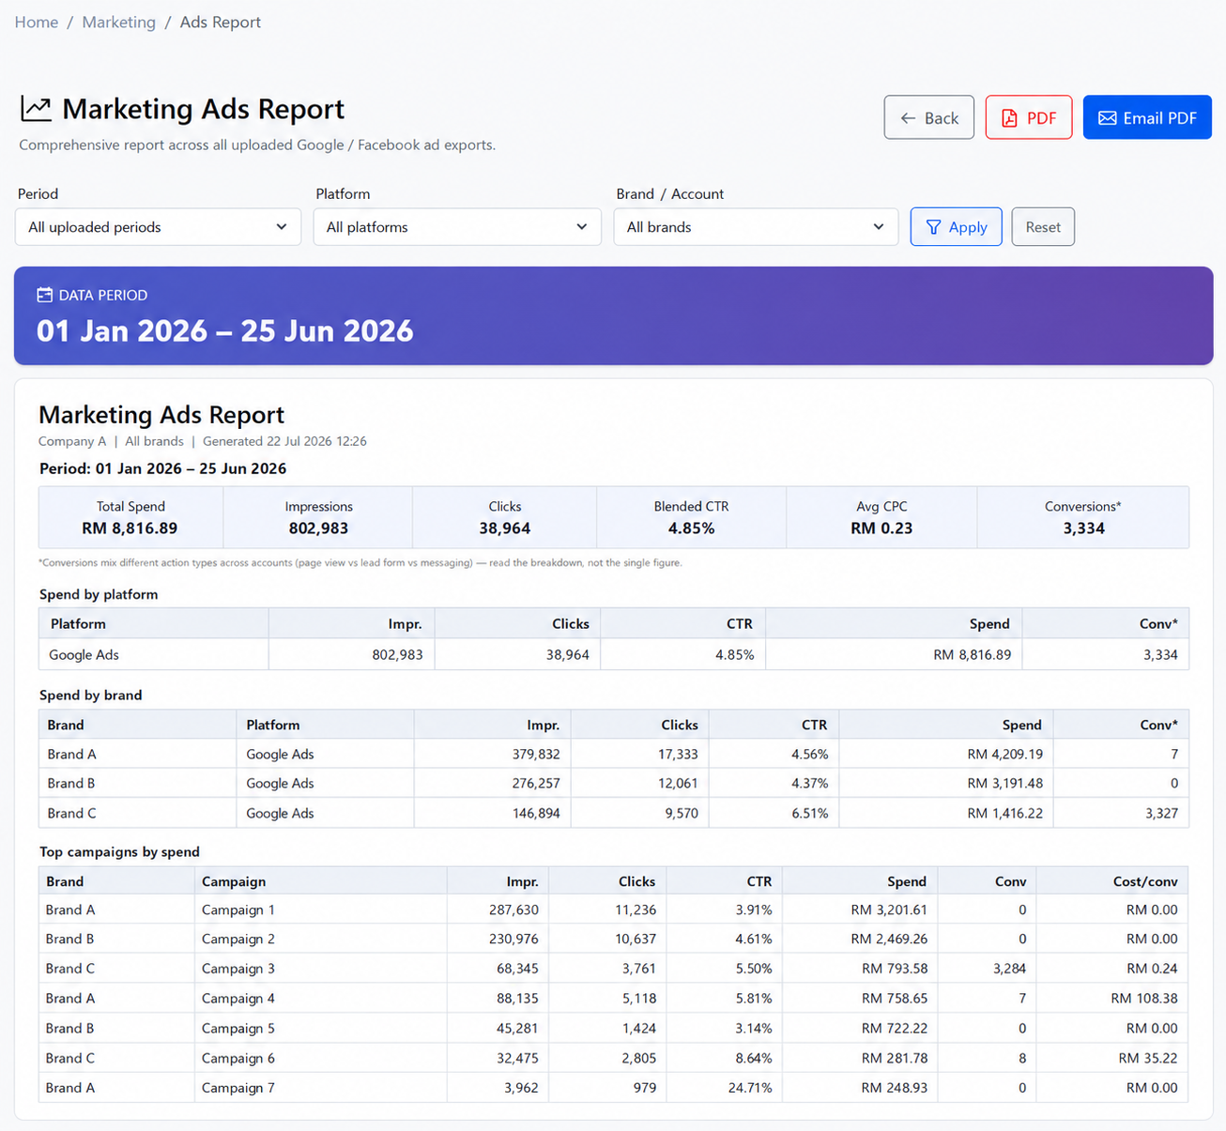
Task: Click the Top campaigns by spend heading
Action: [x=119, y=852]
